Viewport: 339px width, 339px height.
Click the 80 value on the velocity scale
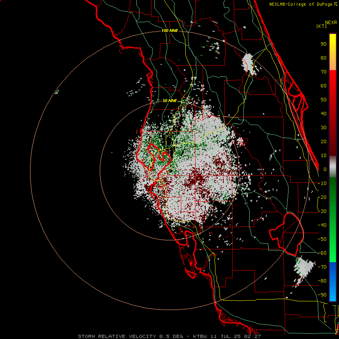pyautogui.click(x=324, y=58)
